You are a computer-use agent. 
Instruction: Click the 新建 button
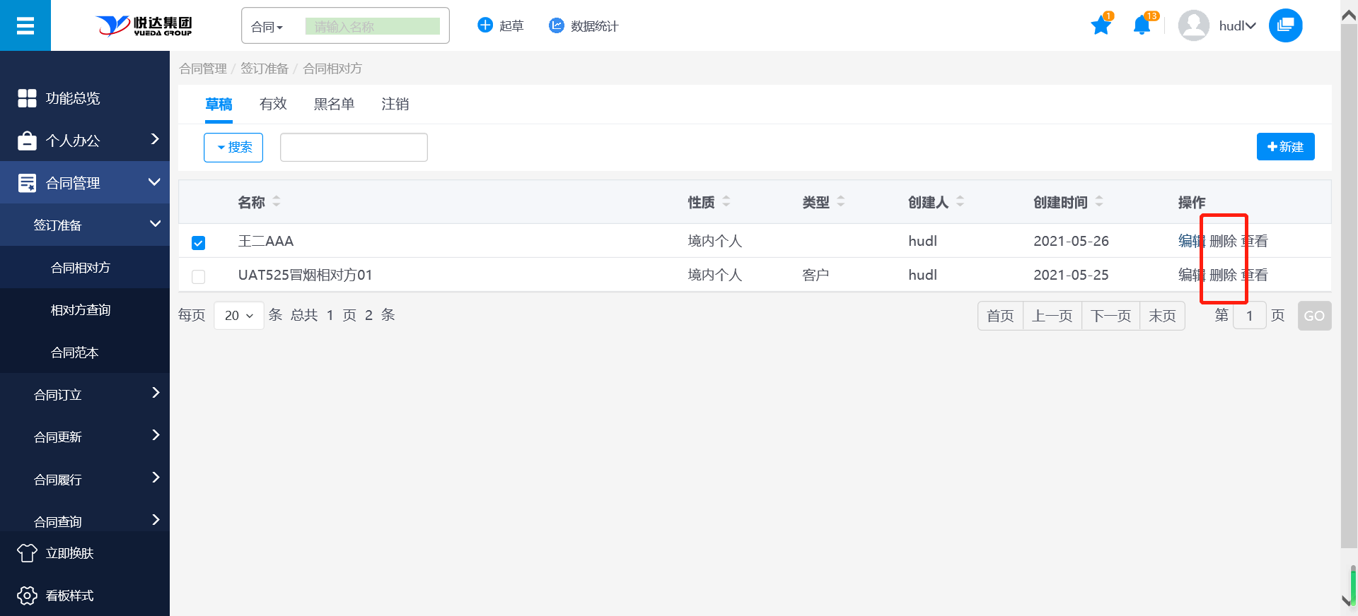click(x=1285, y=147)
